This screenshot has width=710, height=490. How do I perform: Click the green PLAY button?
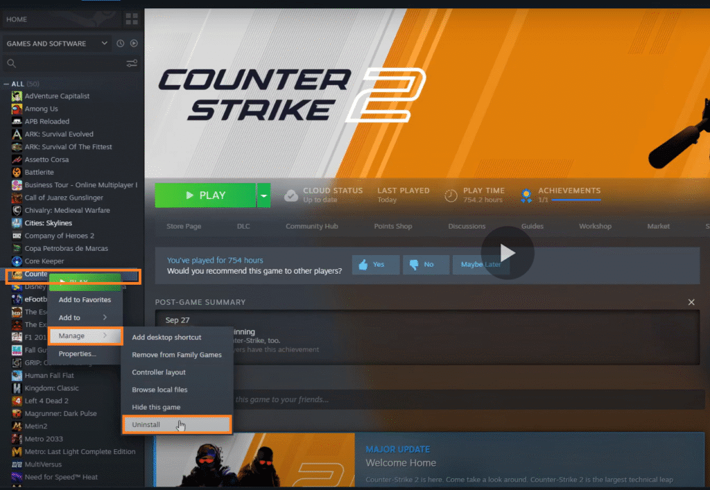tap(206, 195)
